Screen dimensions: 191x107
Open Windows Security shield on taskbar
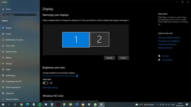[x=89, y=105]
